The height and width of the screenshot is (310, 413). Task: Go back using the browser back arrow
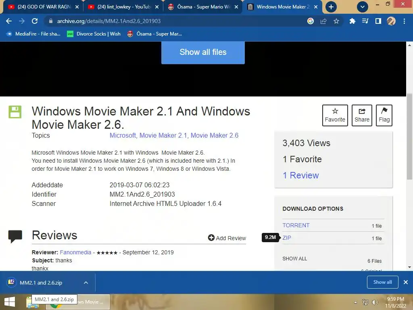(9, 21)
